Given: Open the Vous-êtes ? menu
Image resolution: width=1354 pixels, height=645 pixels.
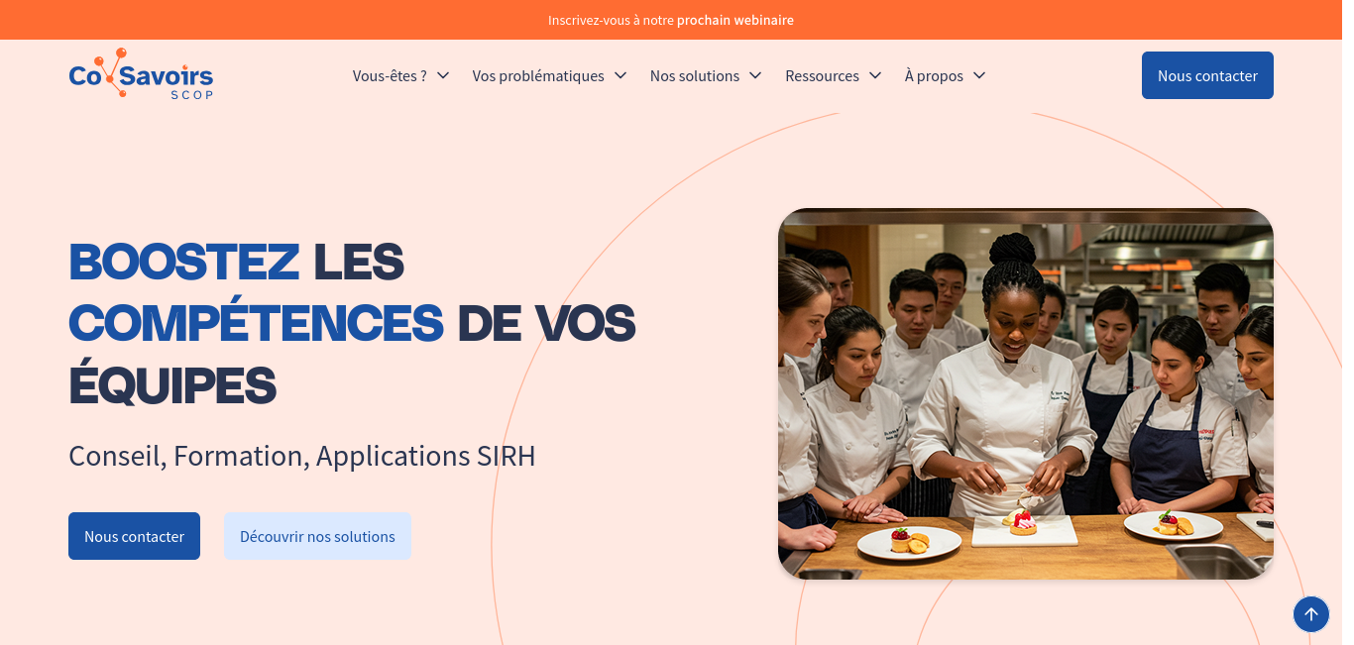Looking at the screenshot, I should tap(390, 75).
